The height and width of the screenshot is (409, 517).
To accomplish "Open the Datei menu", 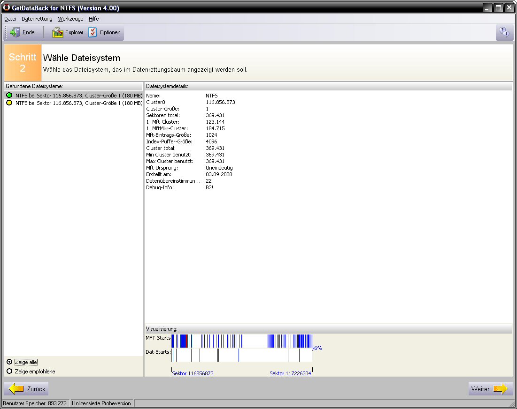I will (10, 19).
